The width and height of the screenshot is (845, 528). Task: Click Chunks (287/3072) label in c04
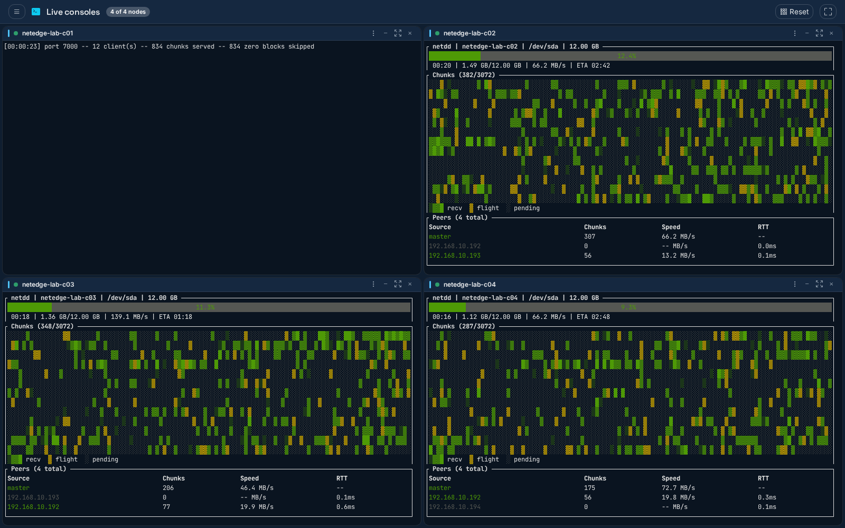coord(464,326)
